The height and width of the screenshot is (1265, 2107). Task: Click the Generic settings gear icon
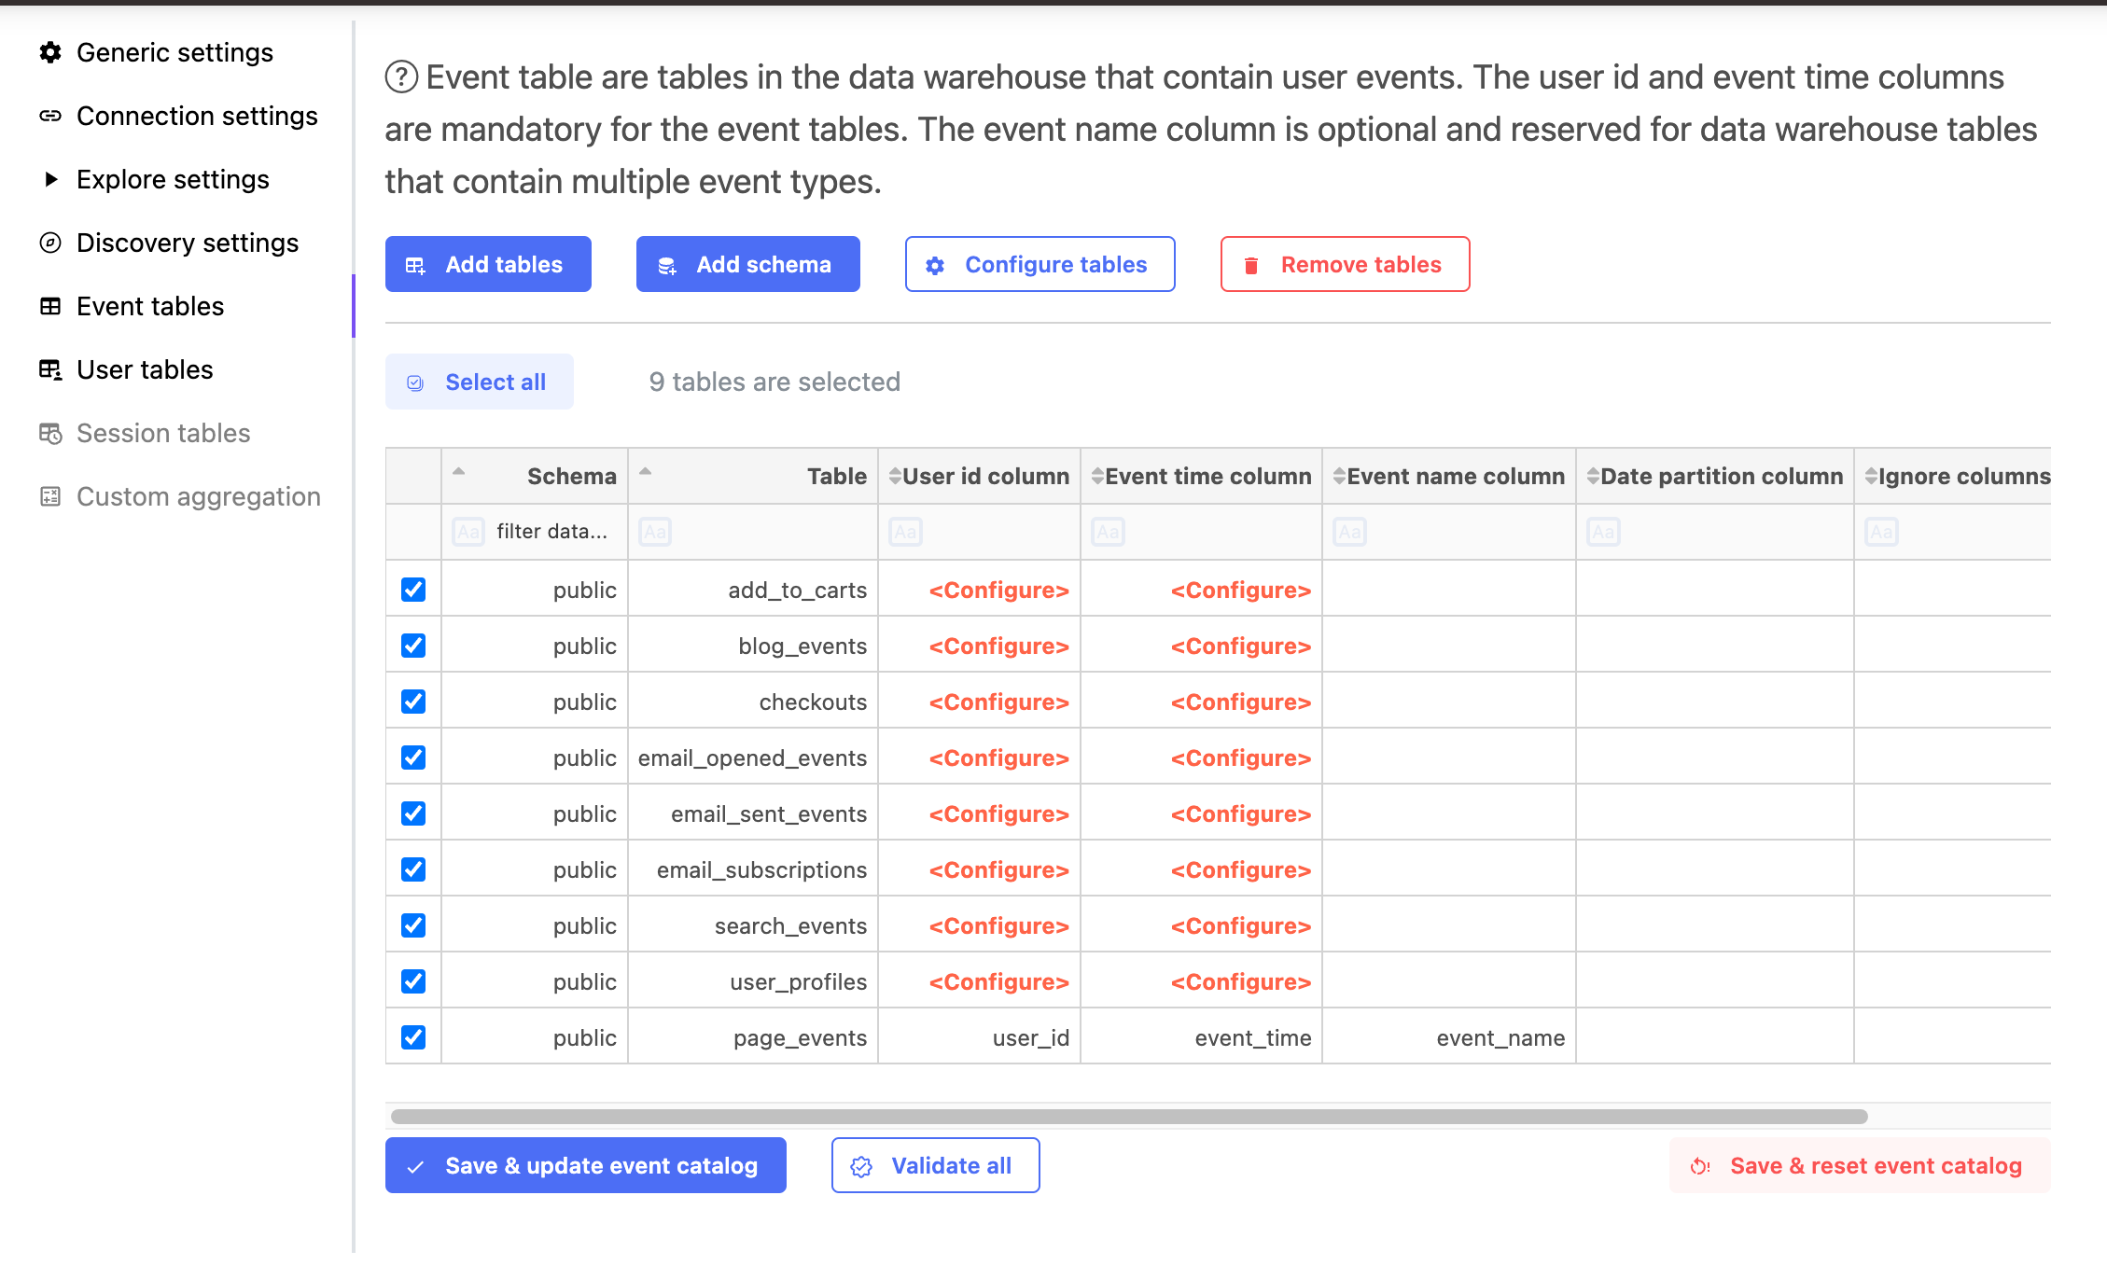coord(50,52)
